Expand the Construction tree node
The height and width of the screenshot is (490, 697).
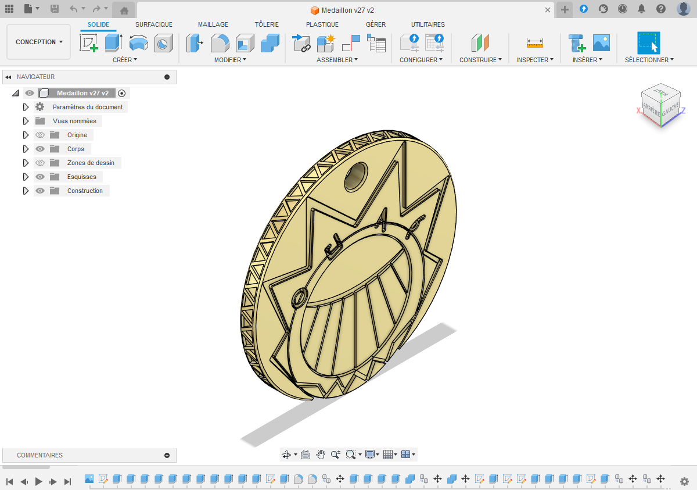[26, 191]
